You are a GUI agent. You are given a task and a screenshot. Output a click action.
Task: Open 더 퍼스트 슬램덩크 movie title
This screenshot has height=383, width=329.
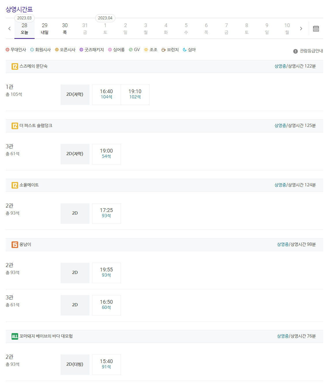[x=36, y=125]
